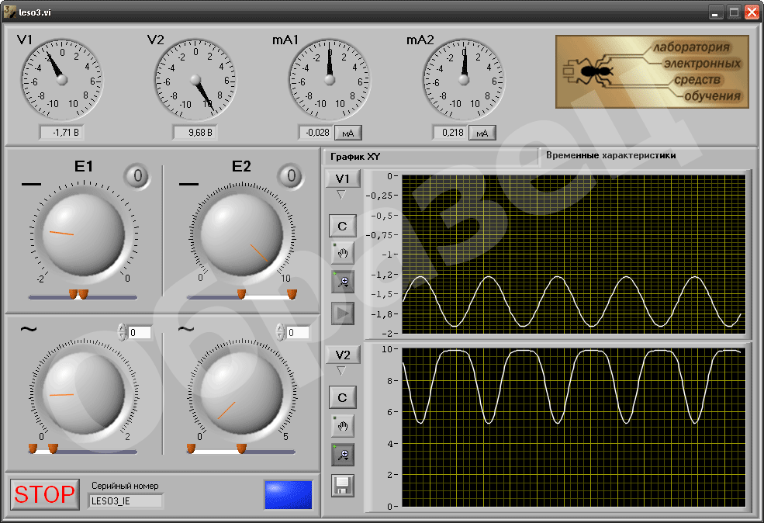Click the middle thumb of the E2 DC slider
This screenshot has width=764, height=523.
click(x=241, y=294)
